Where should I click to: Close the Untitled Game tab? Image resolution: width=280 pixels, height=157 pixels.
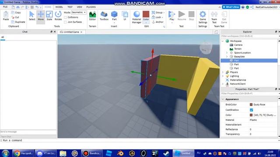tap(81, 32)
